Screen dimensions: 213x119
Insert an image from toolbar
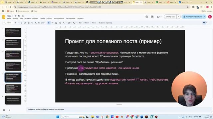click(56, 23)
